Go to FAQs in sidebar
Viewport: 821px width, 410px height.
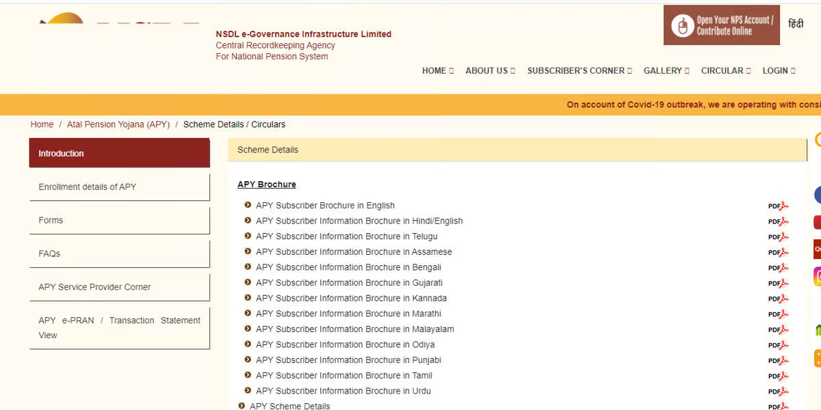pos(119,254)
